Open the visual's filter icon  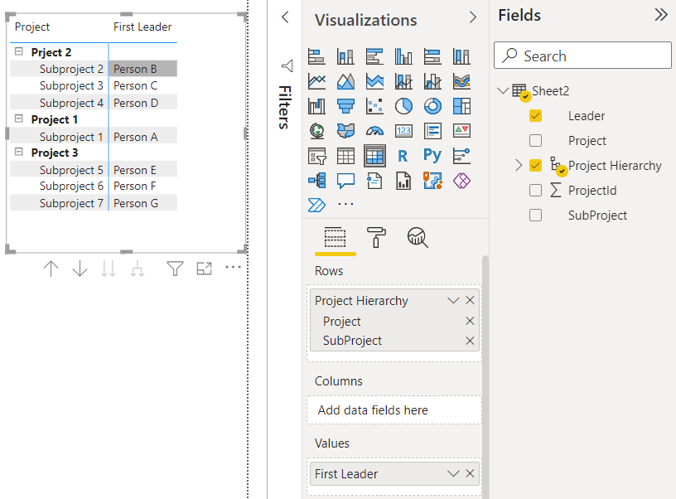pyautogui.click(x=175, y=269)
